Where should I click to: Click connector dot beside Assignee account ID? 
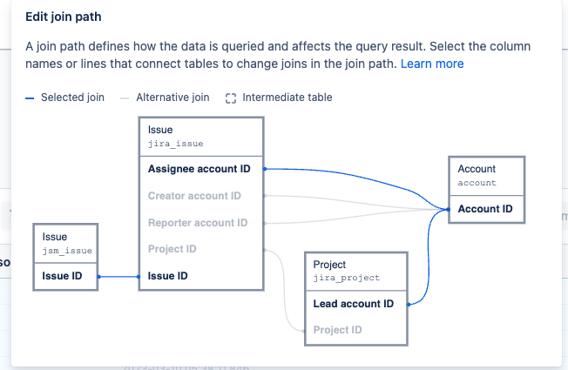pyautogui.click(x=265, y=169)
